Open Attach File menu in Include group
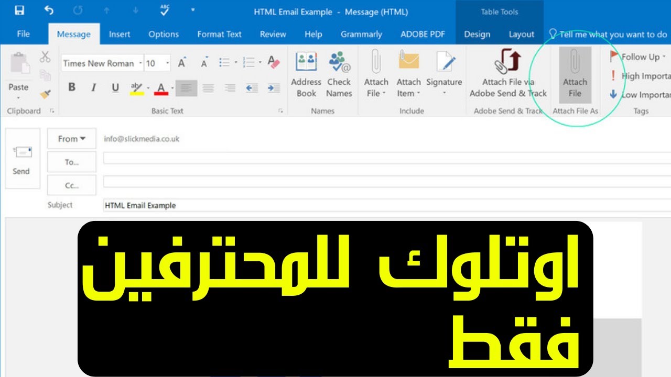This screenshot has height=377, width=671. point(376,74)
